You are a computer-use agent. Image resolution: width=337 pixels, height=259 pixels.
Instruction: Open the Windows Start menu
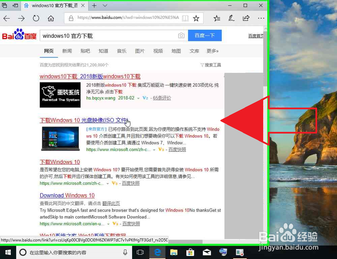tap(8, 253)
